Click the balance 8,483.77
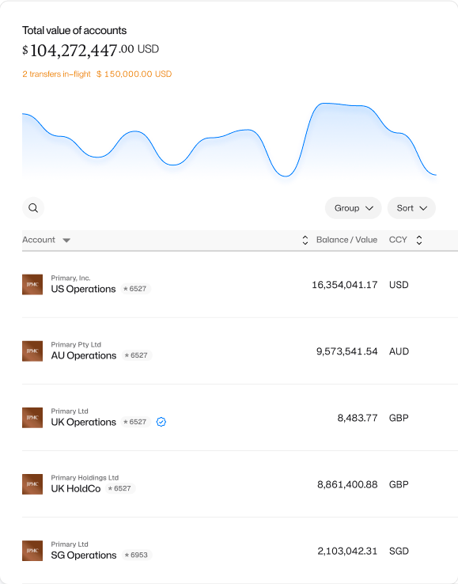The width and height of the screenshot is (458, 584). 358,418
